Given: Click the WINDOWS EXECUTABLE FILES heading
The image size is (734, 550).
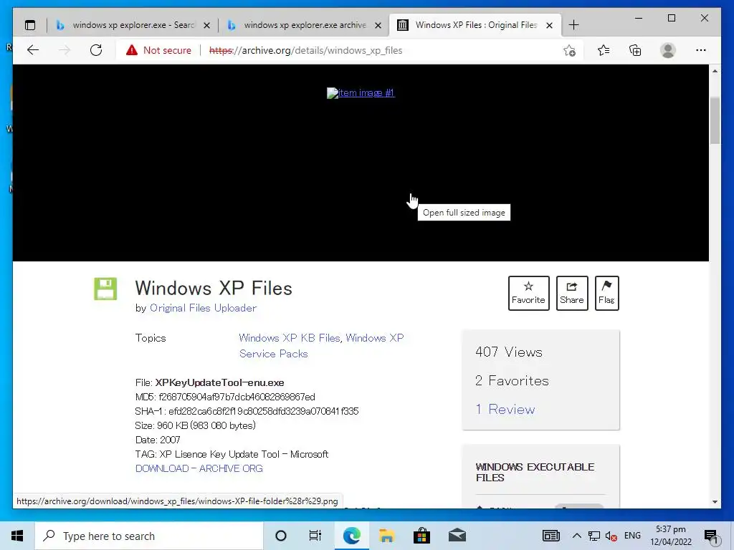Looking at the screenshot, I should tap(535, 473).
